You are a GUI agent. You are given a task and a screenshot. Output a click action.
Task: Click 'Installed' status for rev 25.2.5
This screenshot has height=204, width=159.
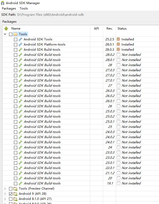128,39
